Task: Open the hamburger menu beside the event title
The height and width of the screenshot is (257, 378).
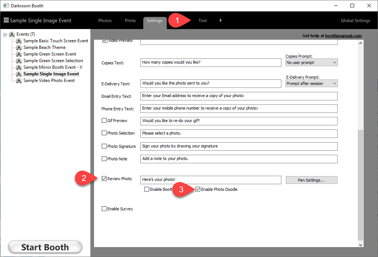Action: click(x=6, y=20)
